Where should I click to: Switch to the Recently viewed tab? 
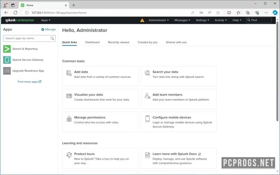click(119, 42)
